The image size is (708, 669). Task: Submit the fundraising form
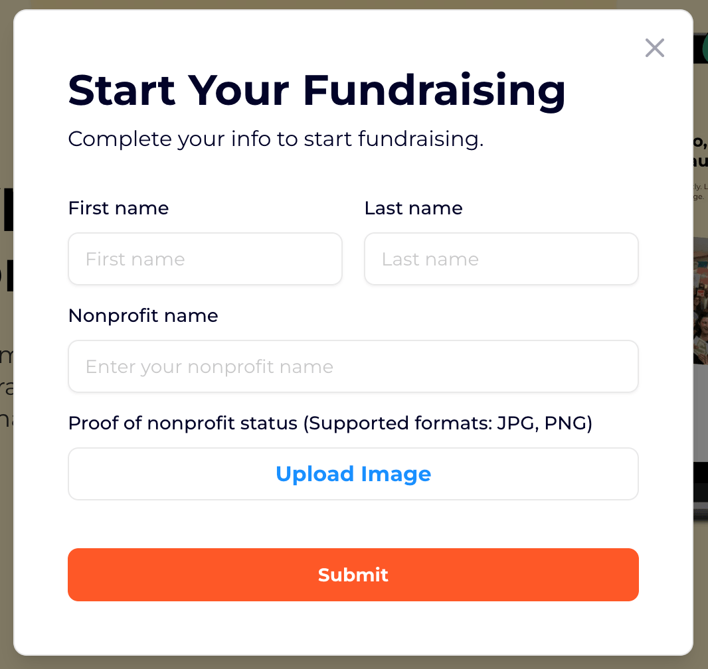(x=353, y=575)
